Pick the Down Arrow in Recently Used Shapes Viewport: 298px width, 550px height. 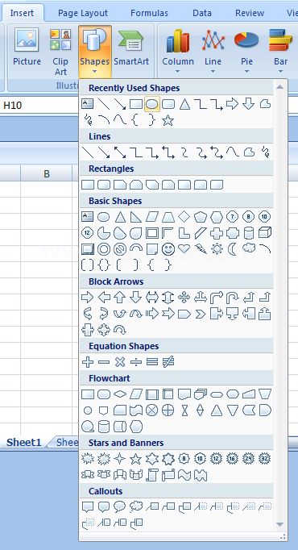(249, 104)
